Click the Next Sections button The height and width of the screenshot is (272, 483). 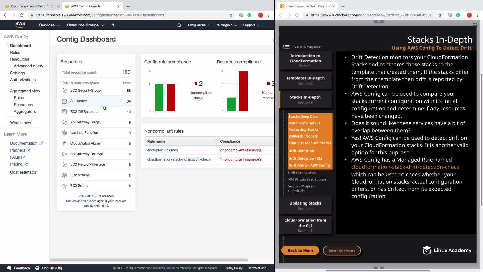[342, 251]
